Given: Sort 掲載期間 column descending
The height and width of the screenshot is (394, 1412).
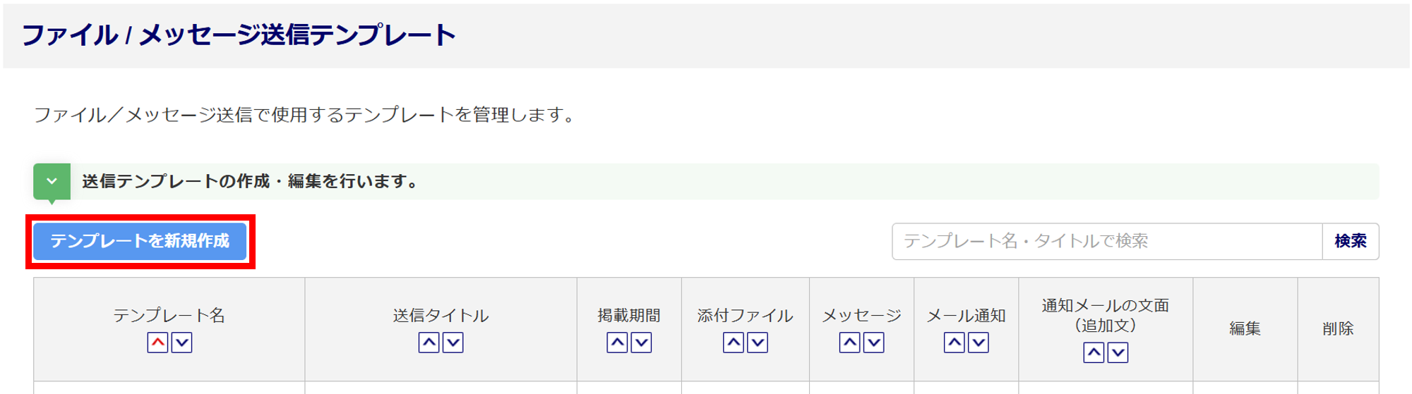Looking at the screenshot, I should pos(641,343).
